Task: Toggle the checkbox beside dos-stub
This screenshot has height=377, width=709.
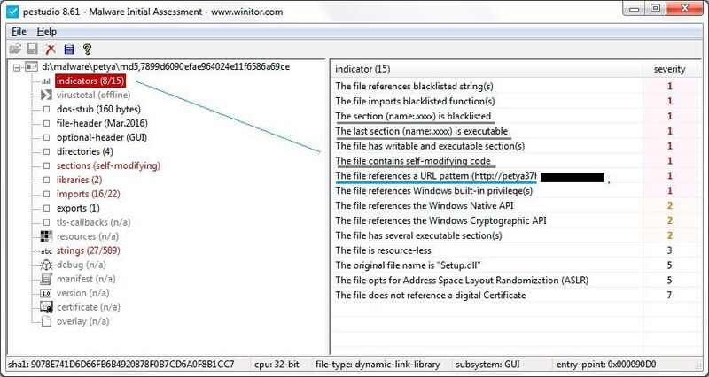Action: pyautogui.click(x=46, y=109)
